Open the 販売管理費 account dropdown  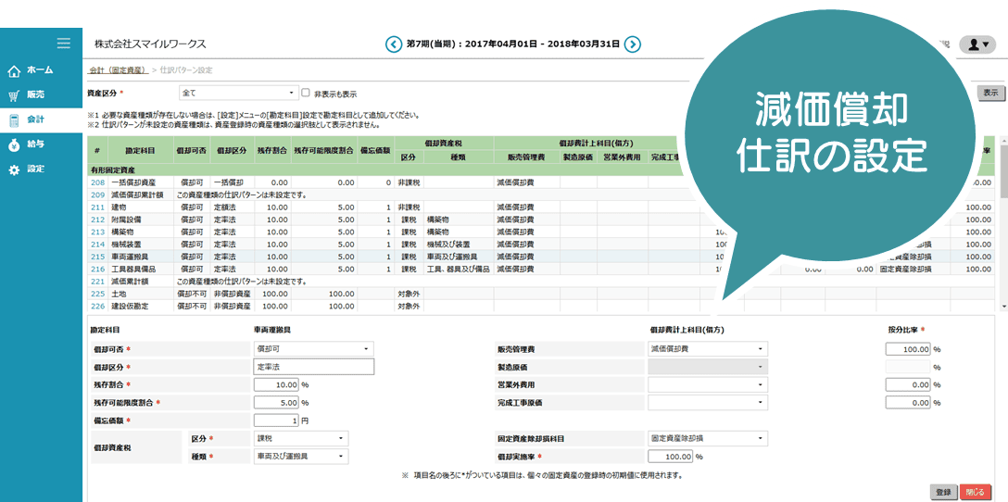point(708,348)
